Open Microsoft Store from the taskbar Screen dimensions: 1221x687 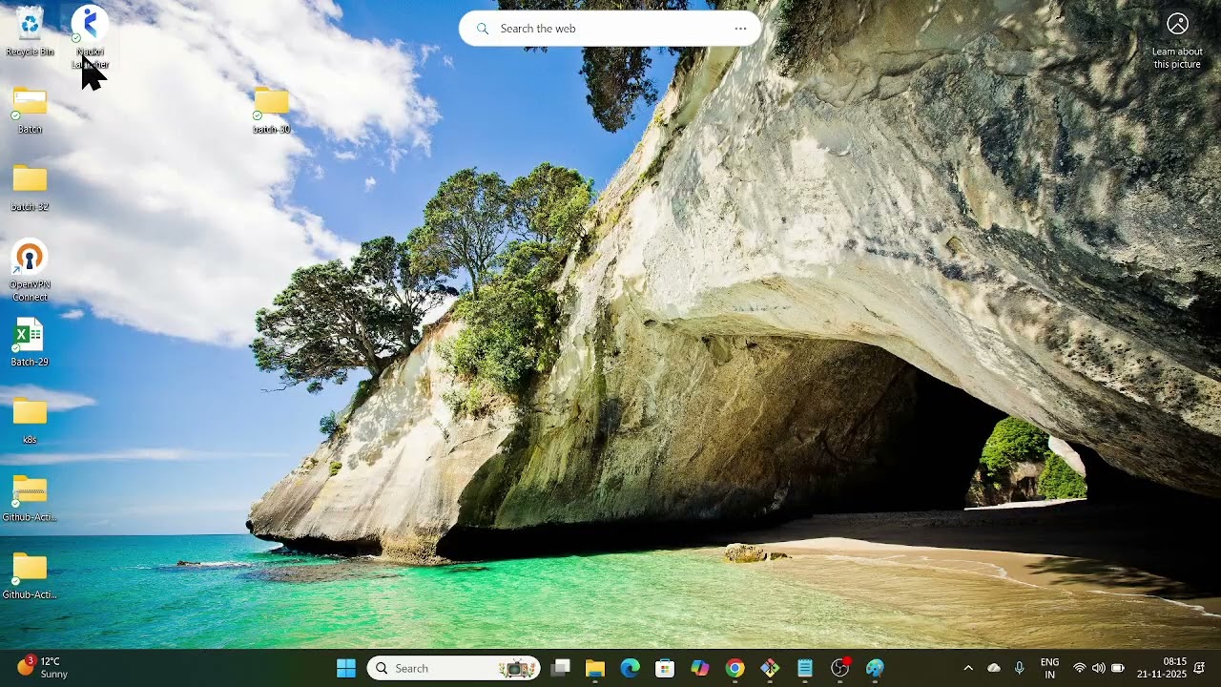[665, 668]
